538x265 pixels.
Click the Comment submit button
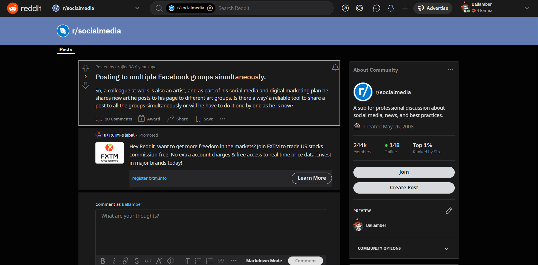click(306, 261)
